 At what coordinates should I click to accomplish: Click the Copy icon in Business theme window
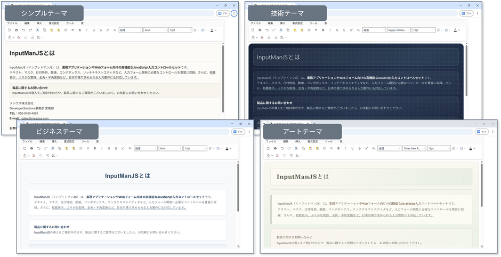point(60,148)
